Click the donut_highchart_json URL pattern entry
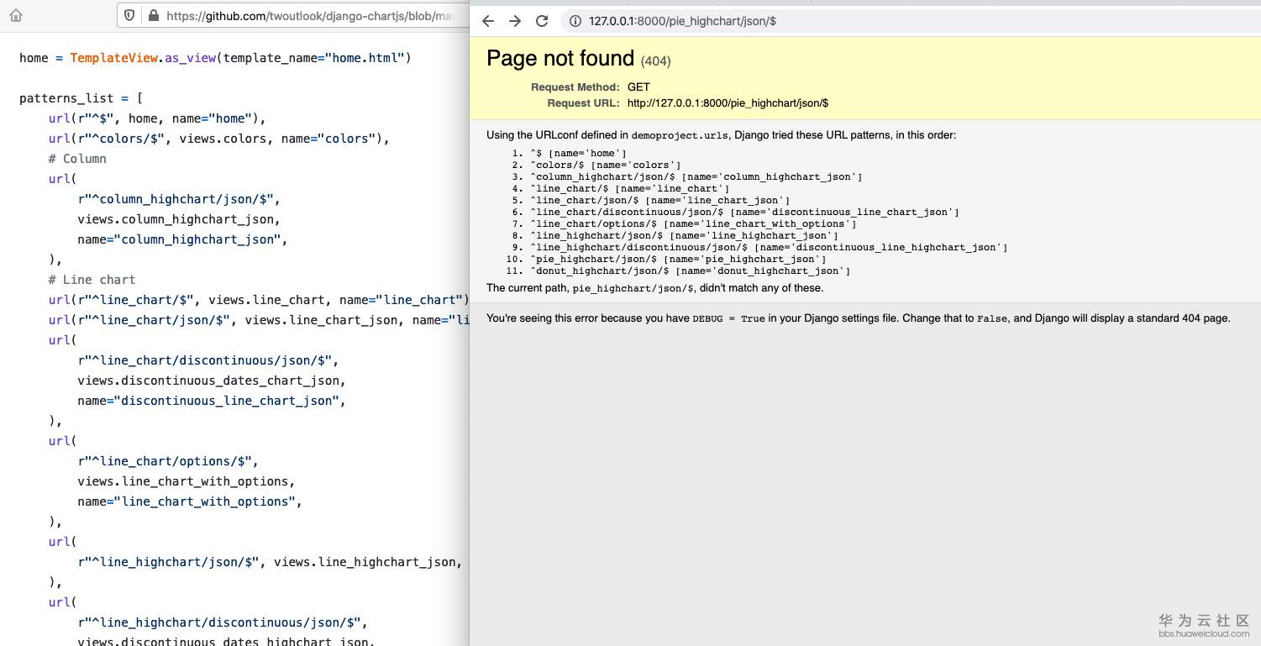The image size is (1261, 646). coord(690,270)
